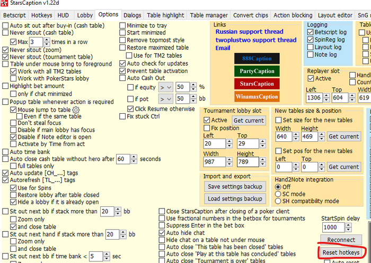Open the WinamaxCaption banner link
This screenshot has width=371, height=263.
click(257, 96)
